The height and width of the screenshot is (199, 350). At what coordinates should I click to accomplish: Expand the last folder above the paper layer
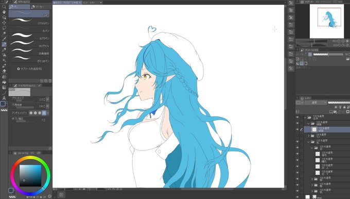pyautogui.click(x=312, y=191)
